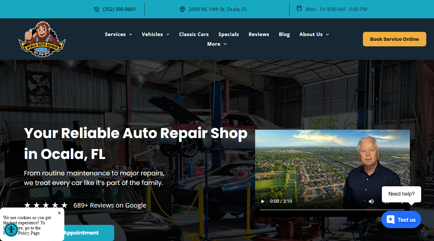434x241 pixels.
Task: Click the About Us menu label
Action: tap(311, 34)
